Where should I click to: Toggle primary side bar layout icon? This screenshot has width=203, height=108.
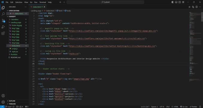pos(173,2)
